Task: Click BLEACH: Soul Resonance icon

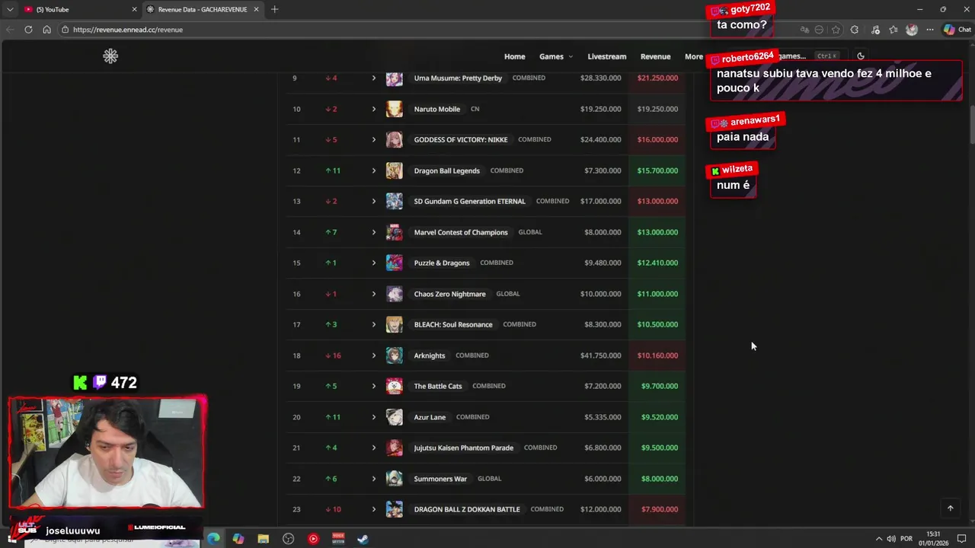Action: coord(394,325)
